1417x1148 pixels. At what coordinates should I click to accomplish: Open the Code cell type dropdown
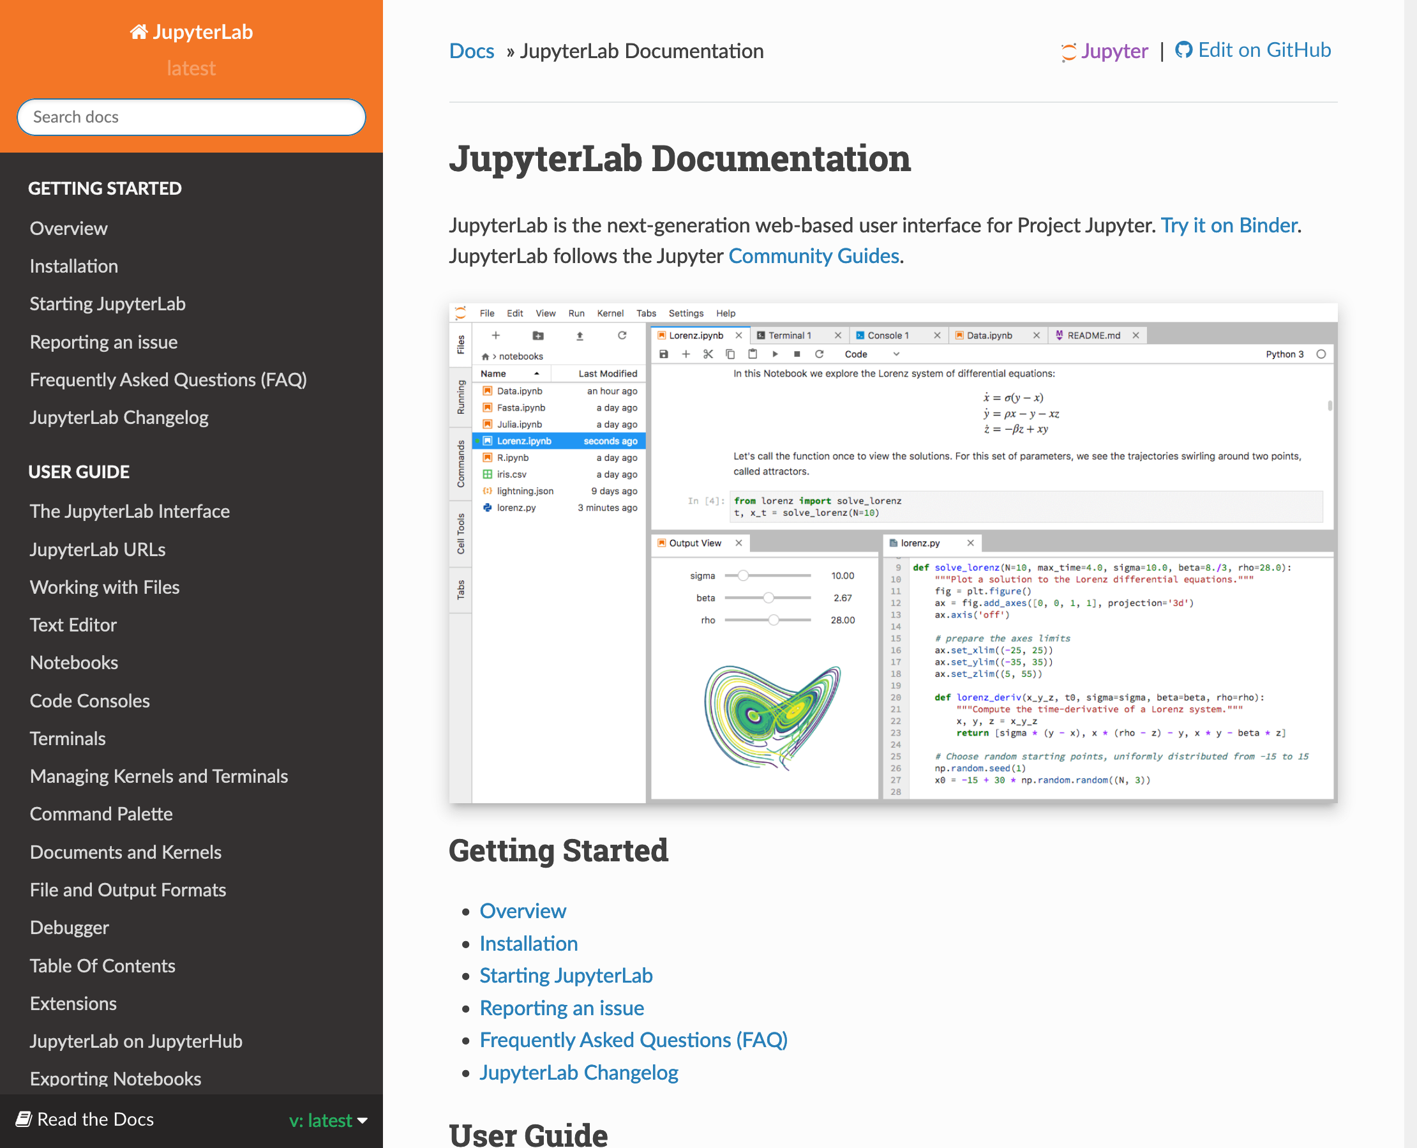872,354
